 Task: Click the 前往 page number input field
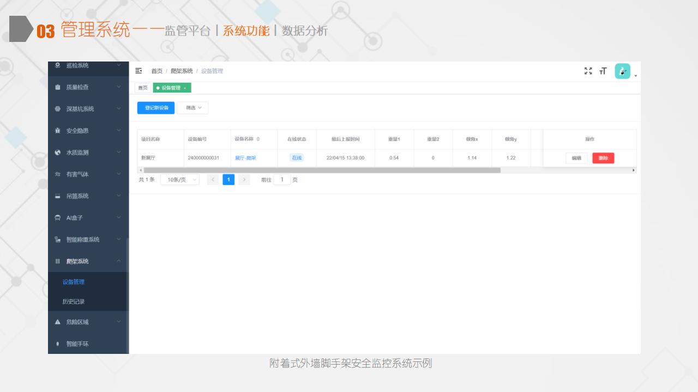point(282,180)
